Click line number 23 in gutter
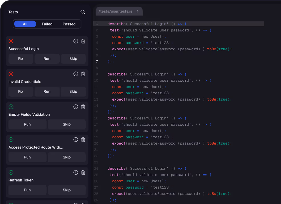This screenshot has height=204, width=281. click(x=96, y=162)
